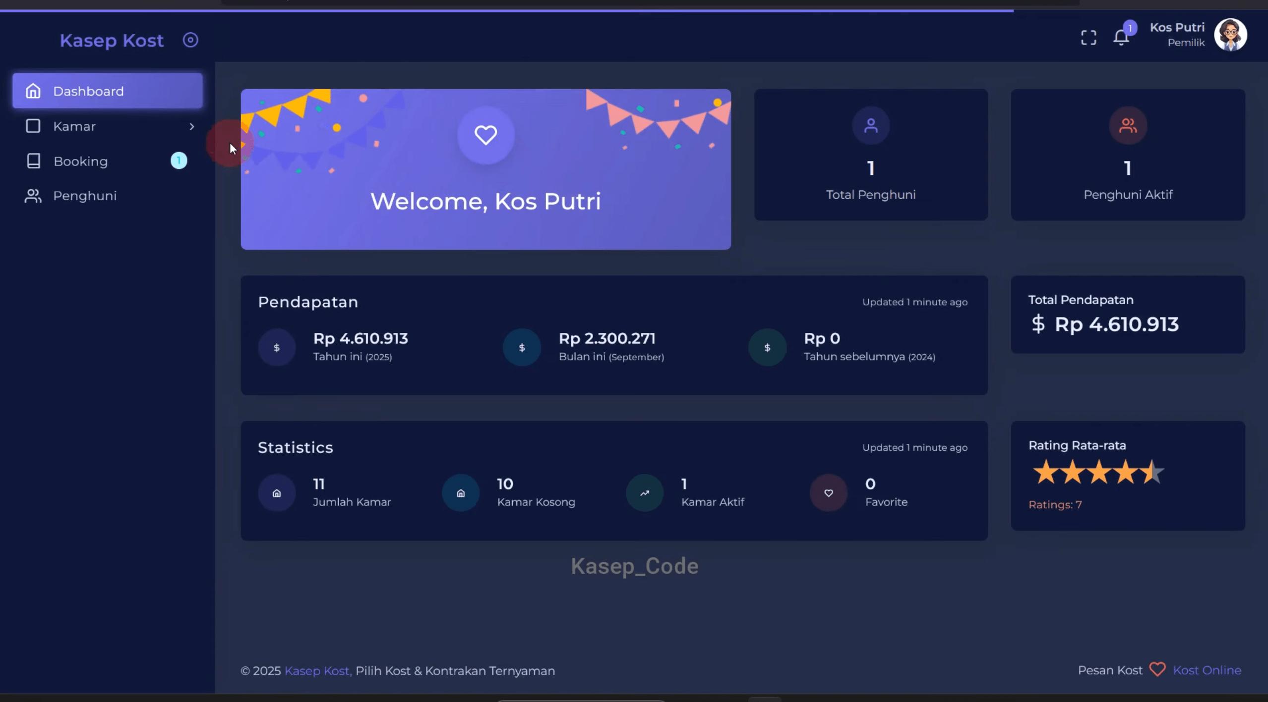Click the footer heart icon
The width and height of the screenshot is (1268, 702).
point(1157,669)
